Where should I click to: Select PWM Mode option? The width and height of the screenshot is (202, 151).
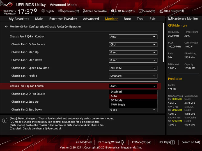[x=133, y=105]
